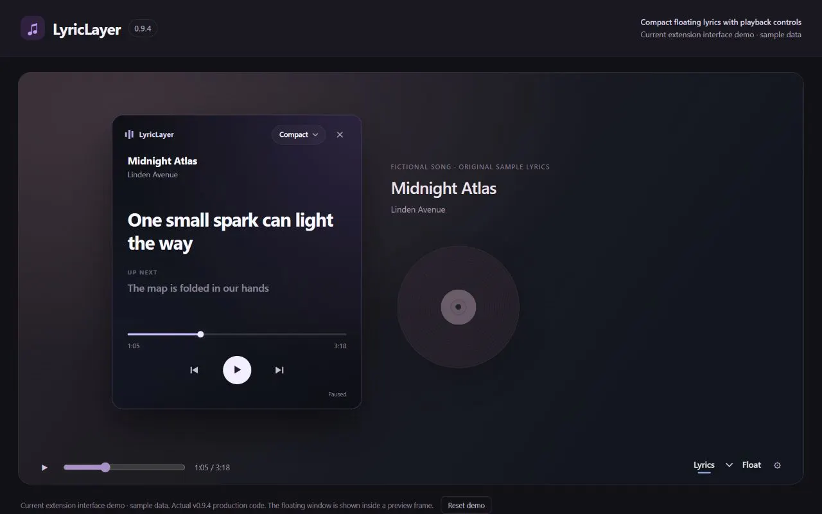Play the song from the bottom bar

(x=44, y=467)
